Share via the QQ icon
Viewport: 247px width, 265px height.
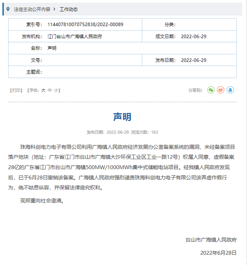point(230,90)
